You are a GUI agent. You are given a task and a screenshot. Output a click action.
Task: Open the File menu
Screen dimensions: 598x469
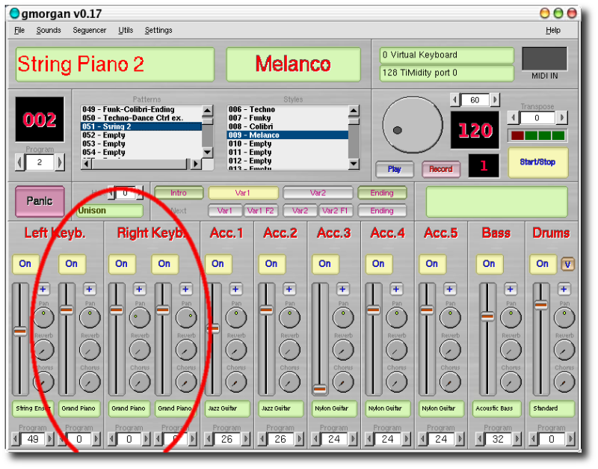(19, 30)
